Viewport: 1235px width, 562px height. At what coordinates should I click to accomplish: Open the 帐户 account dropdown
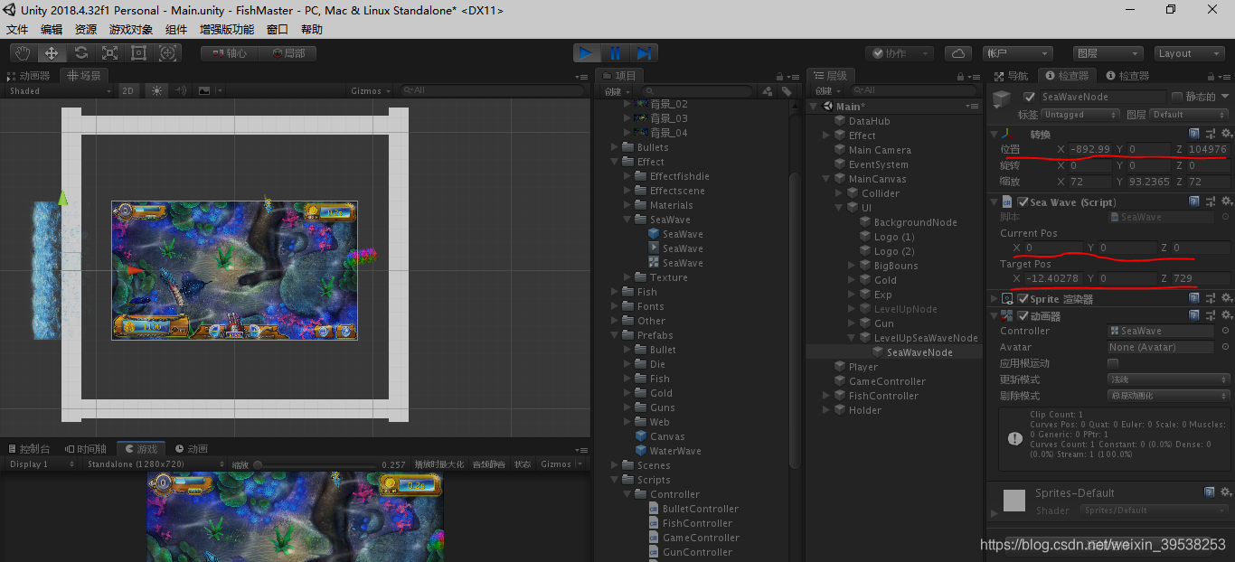click(x=1020, y=53)
